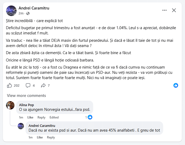Click Andrei Caramitru's avatar in the reply
The image size is (185, 145).
tap(21, 126)
